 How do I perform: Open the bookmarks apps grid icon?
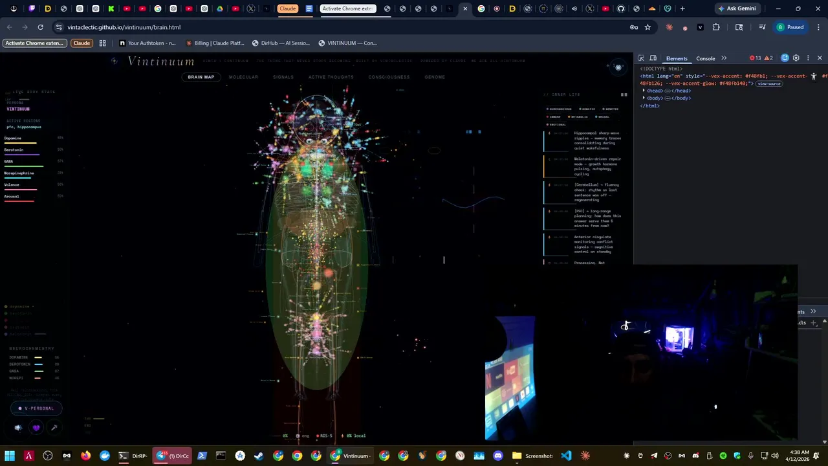click(x=102, y=43)
